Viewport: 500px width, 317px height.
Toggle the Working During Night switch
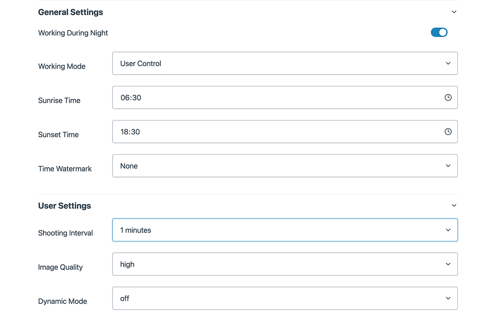tap(439, 32)
